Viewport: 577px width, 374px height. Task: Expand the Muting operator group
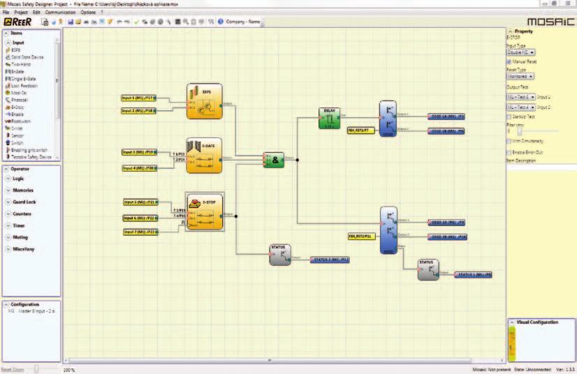point(8,237)
